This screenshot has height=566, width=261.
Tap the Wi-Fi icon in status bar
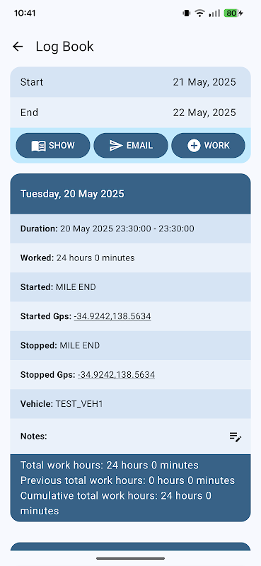(x=199, y=13)
